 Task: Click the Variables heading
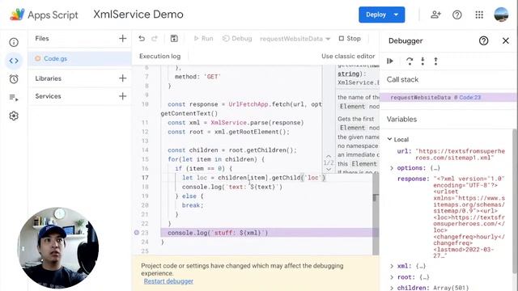401,119
